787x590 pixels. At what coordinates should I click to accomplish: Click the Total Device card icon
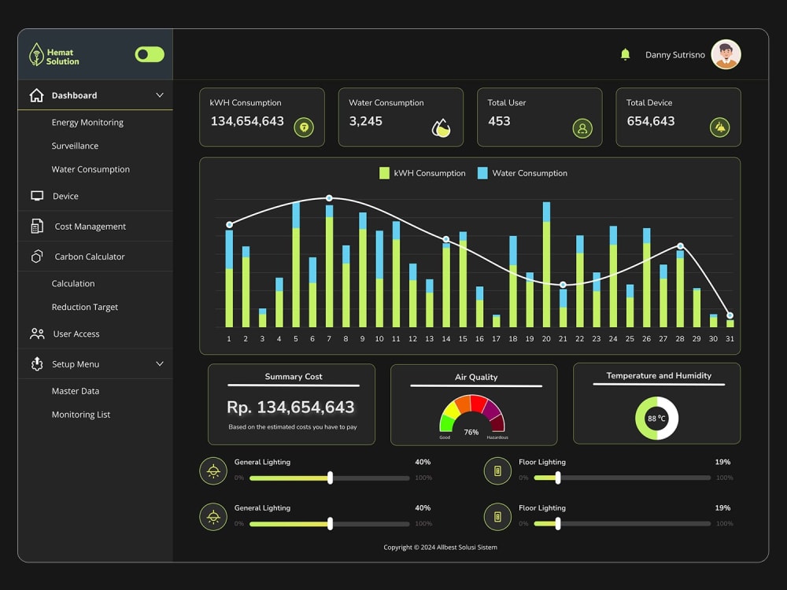pyautogui.click(x=720, y=127)
